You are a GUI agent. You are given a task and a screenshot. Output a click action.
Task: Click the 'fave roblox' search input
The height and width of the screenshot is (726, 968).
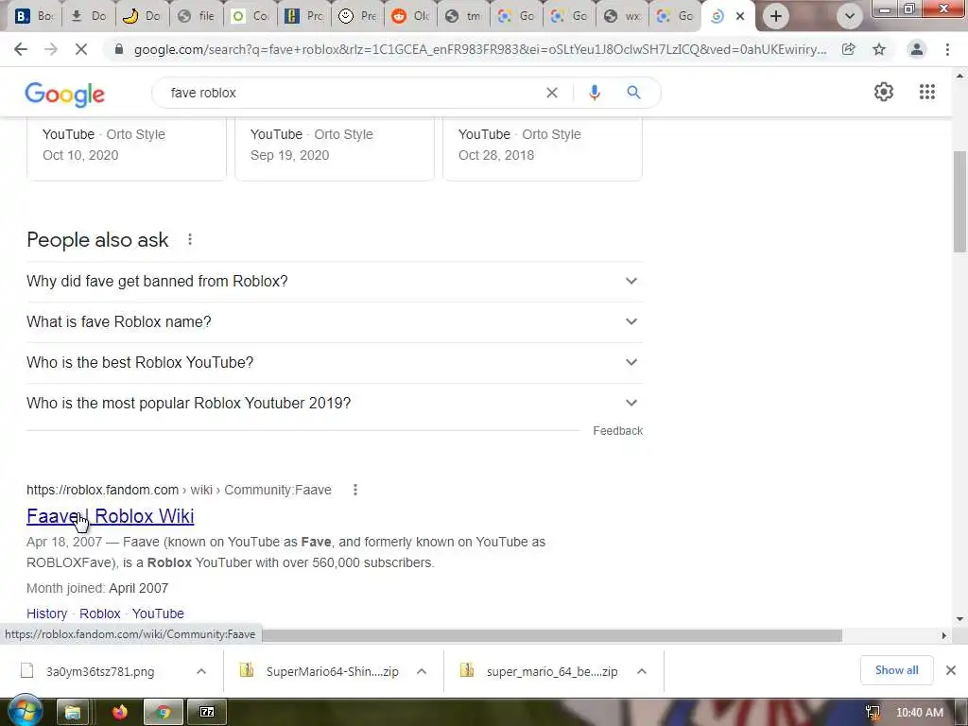[352, 93]
